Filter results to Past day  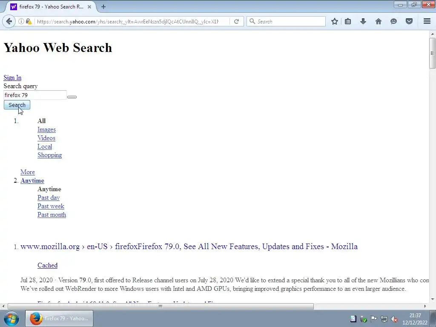click(49, 198)
